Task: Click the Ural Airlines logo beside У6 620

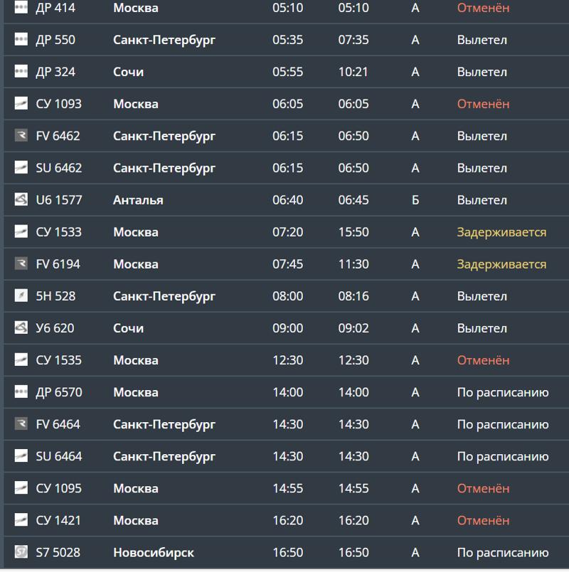Action: [21, 328]
